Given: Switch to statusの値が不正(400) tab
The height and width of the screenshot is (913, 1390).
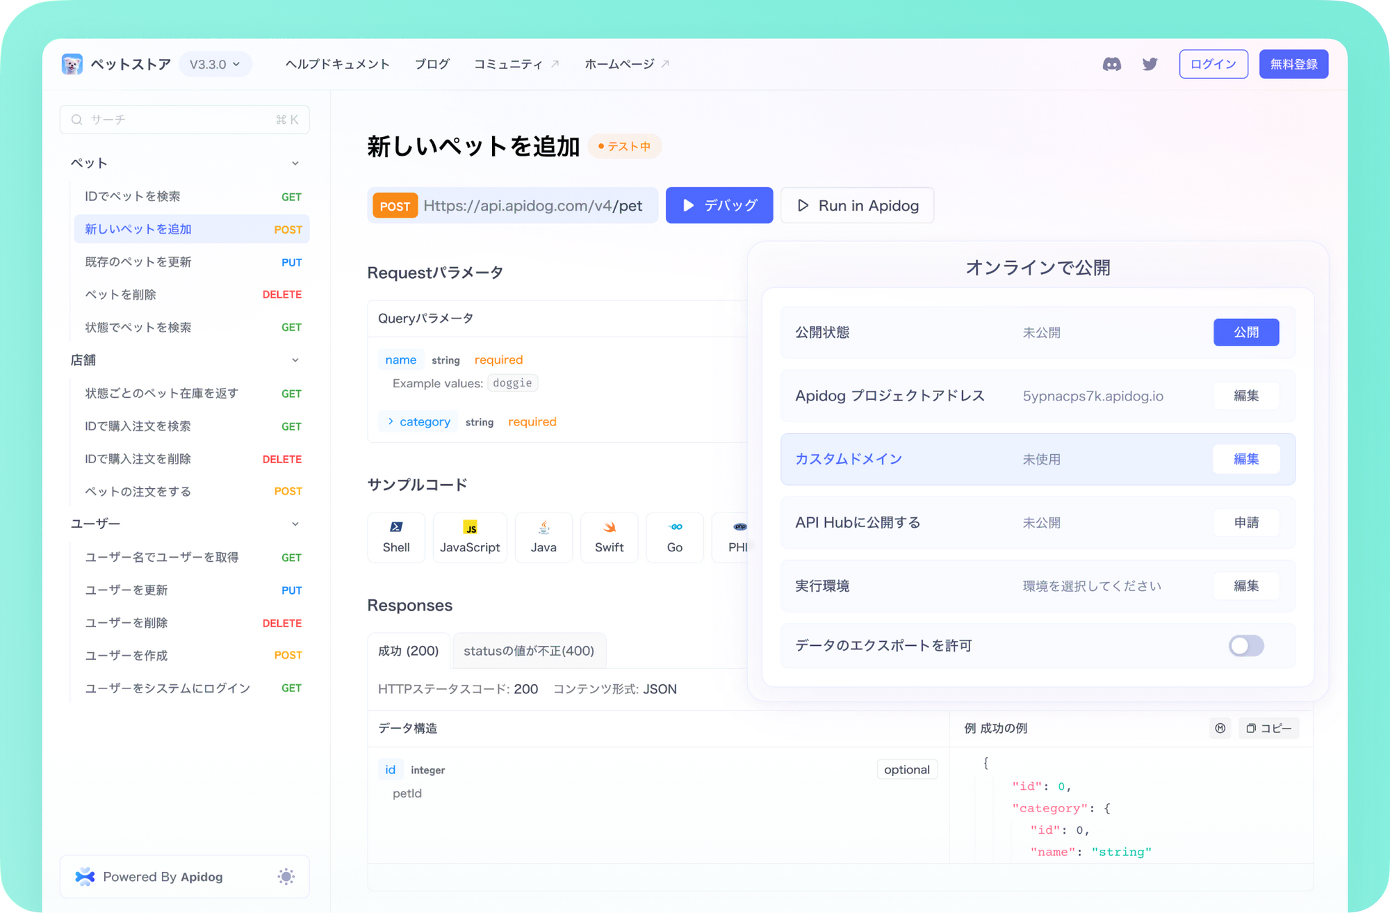Looking at the screenshot, I should 529,651.
